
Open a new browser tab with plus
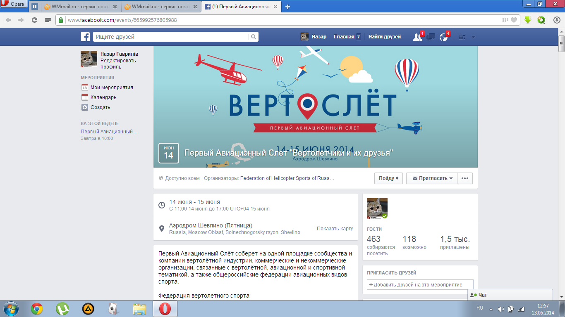click(288, 7)
